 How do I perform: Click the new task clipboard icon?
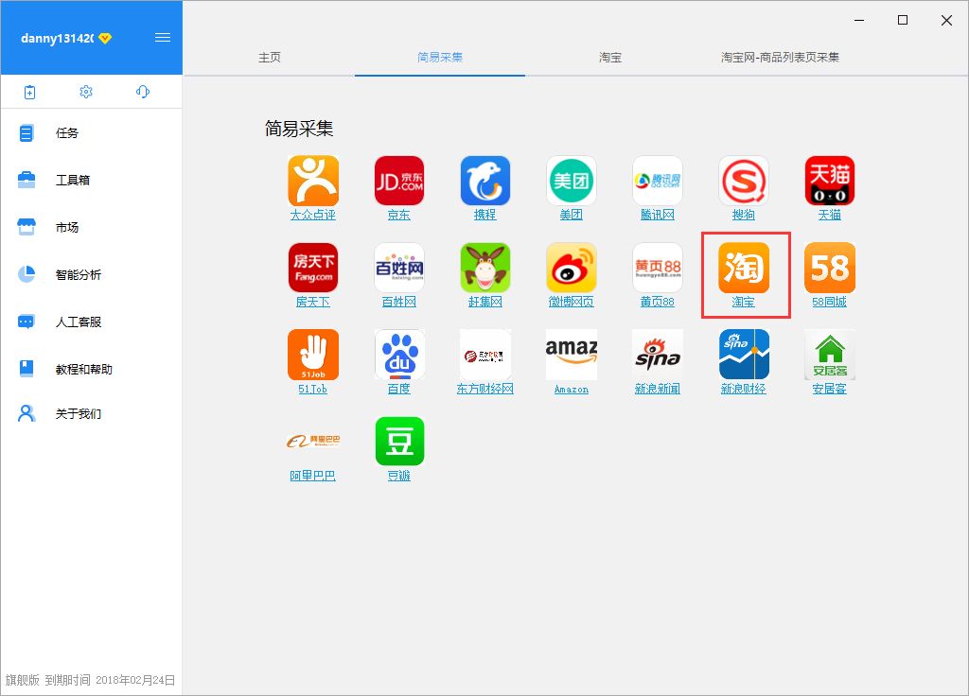point(29,92)
